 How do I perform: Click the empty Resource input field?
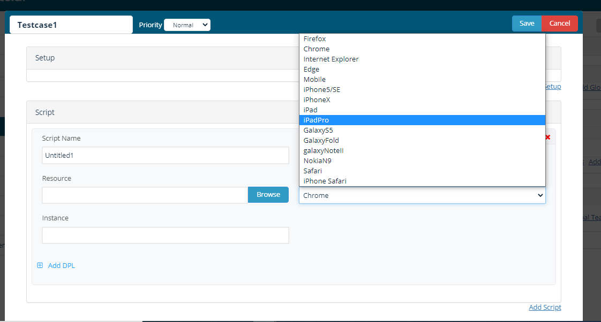145,195
